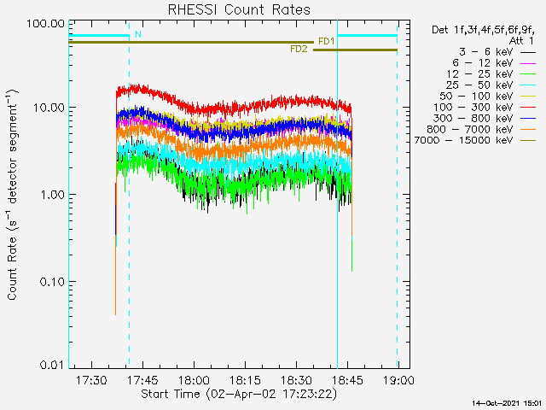Click the cyan bar above the N label
The height and width of the screenshot is (410, 546).
(x=99, y=36)
